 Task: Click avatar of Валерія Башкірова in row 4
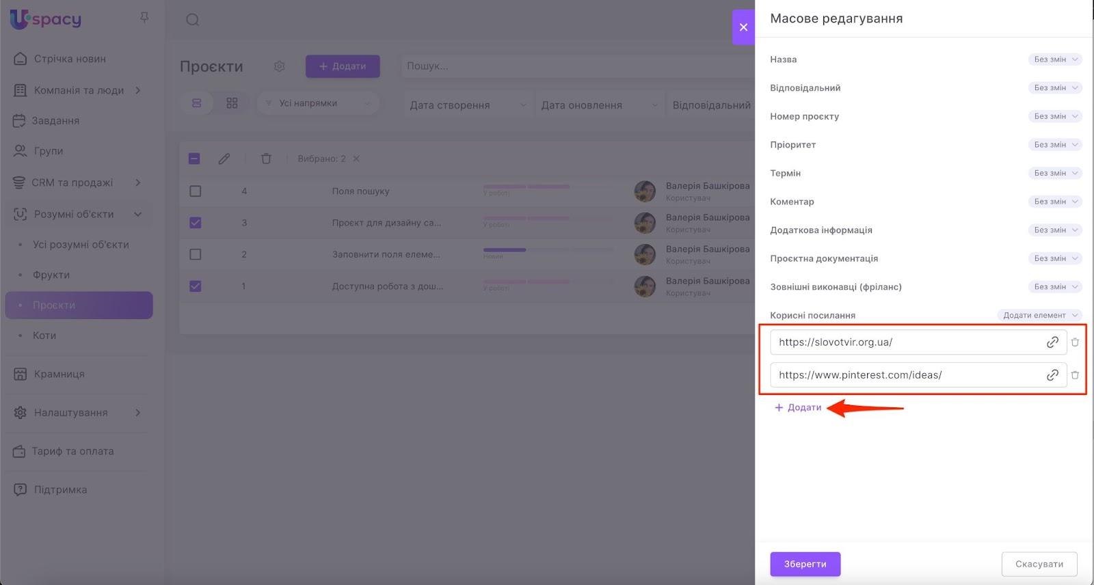pos(645,191)
